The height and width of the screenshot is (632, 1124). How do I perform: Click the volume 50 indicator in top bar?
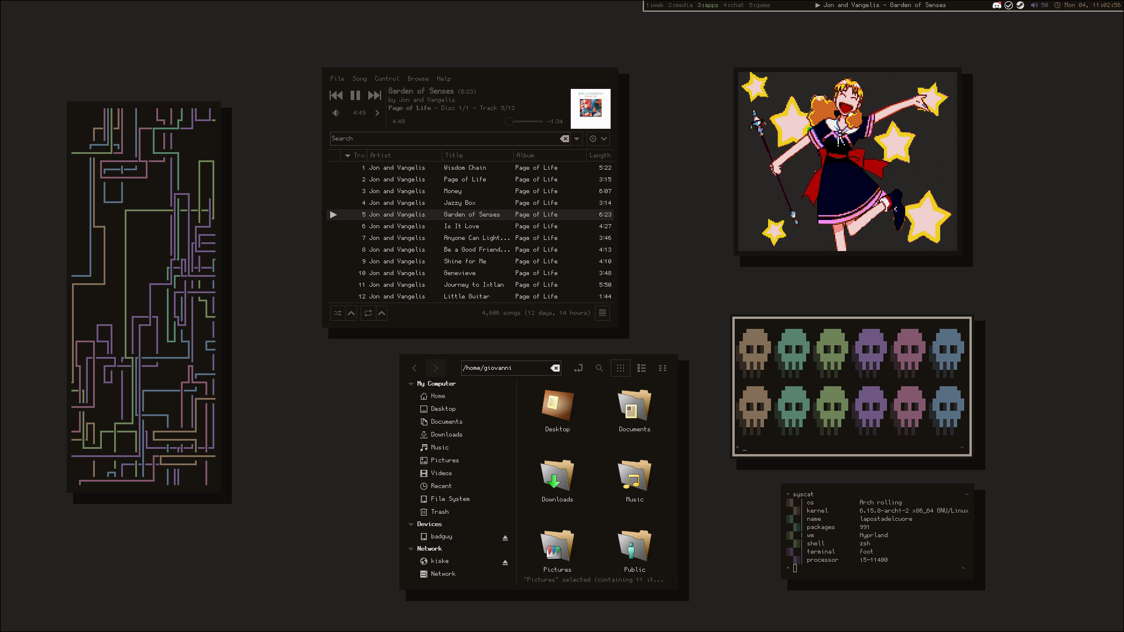coord(1039,5)
